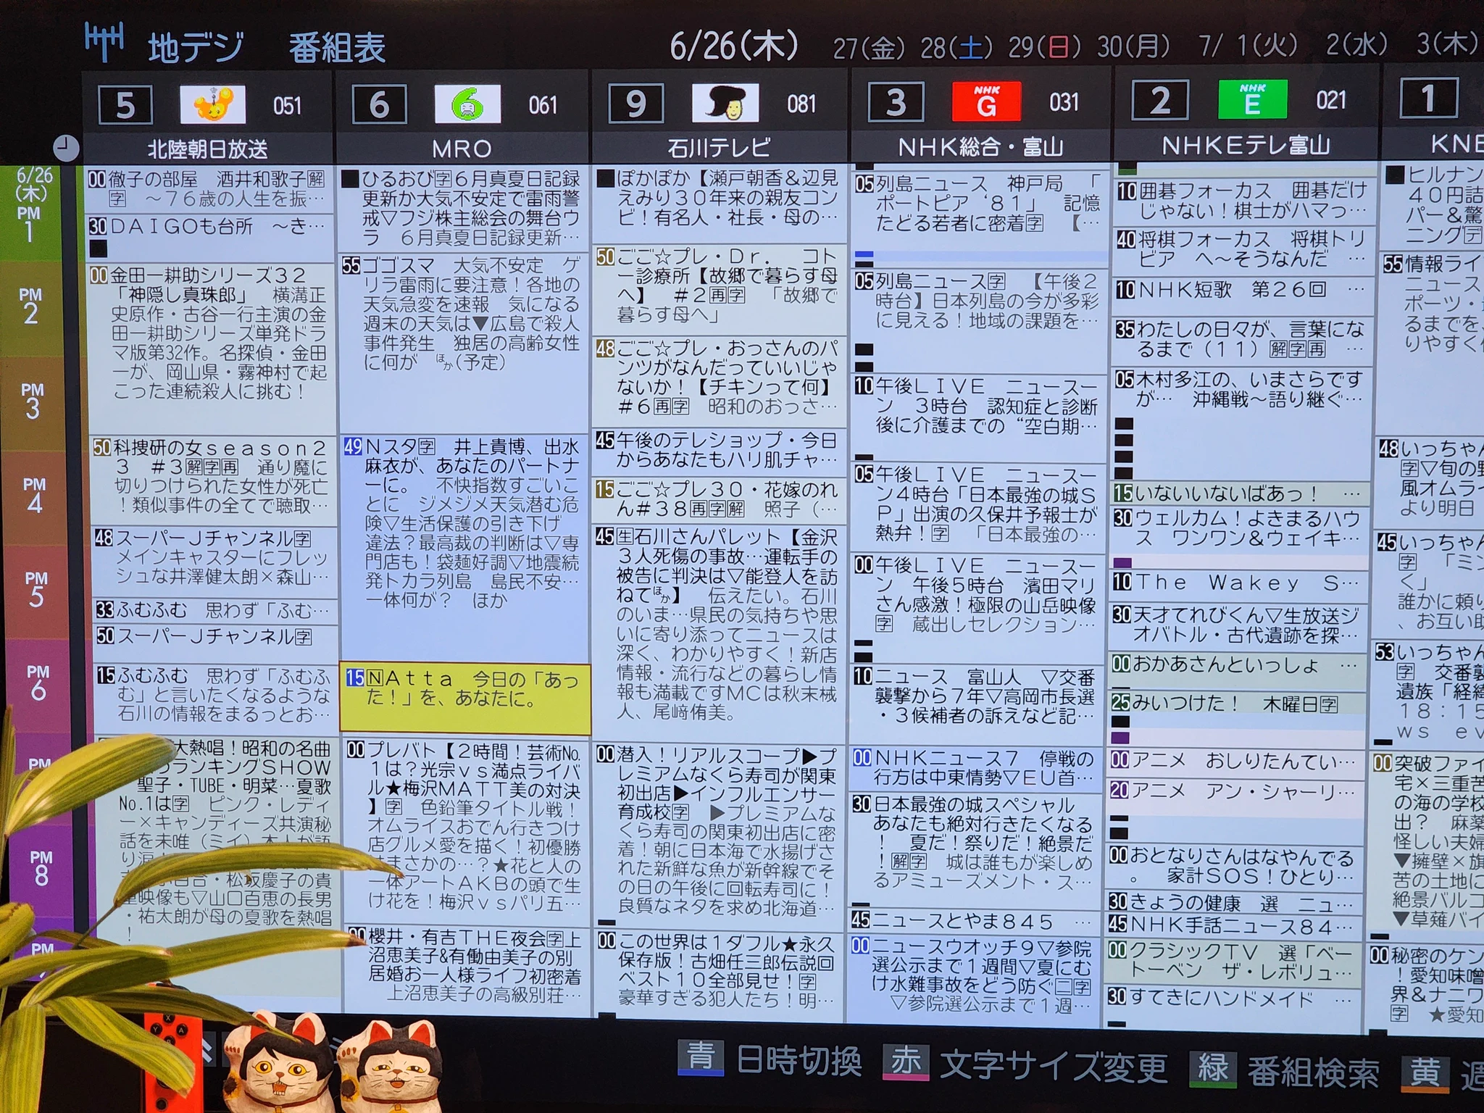Click channel number 5 box
The height and width of the screenshot is (1113, 1484).
pos(125,105)
